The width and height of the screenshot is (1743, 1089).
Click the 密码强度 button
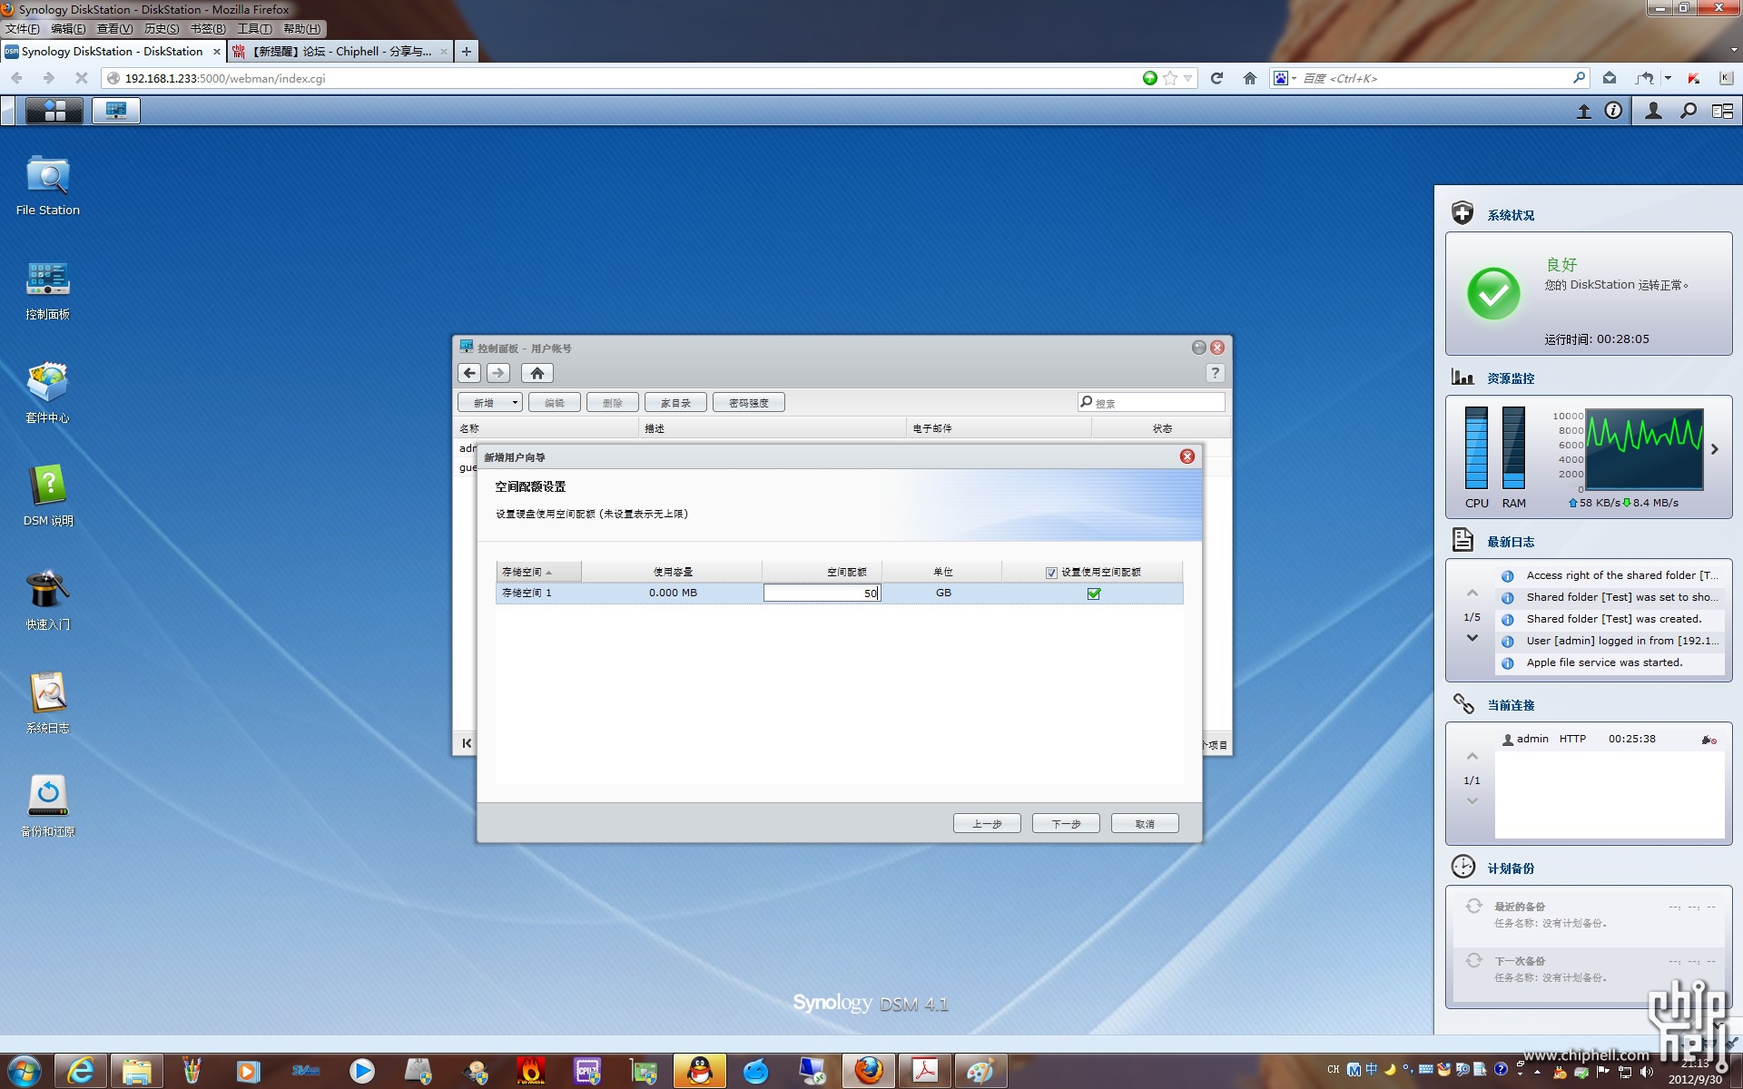[749, 403]
